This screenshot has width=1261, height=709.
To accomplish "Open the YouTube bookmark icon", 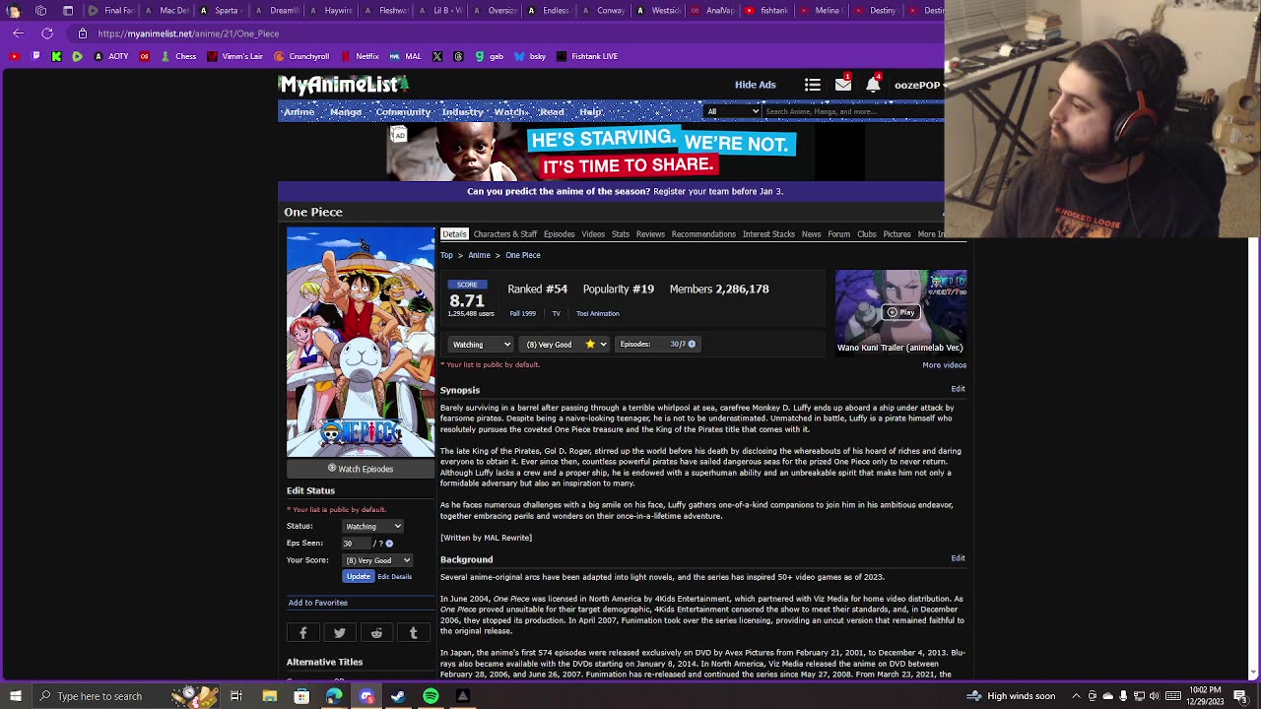I will [x=15, y=56].
